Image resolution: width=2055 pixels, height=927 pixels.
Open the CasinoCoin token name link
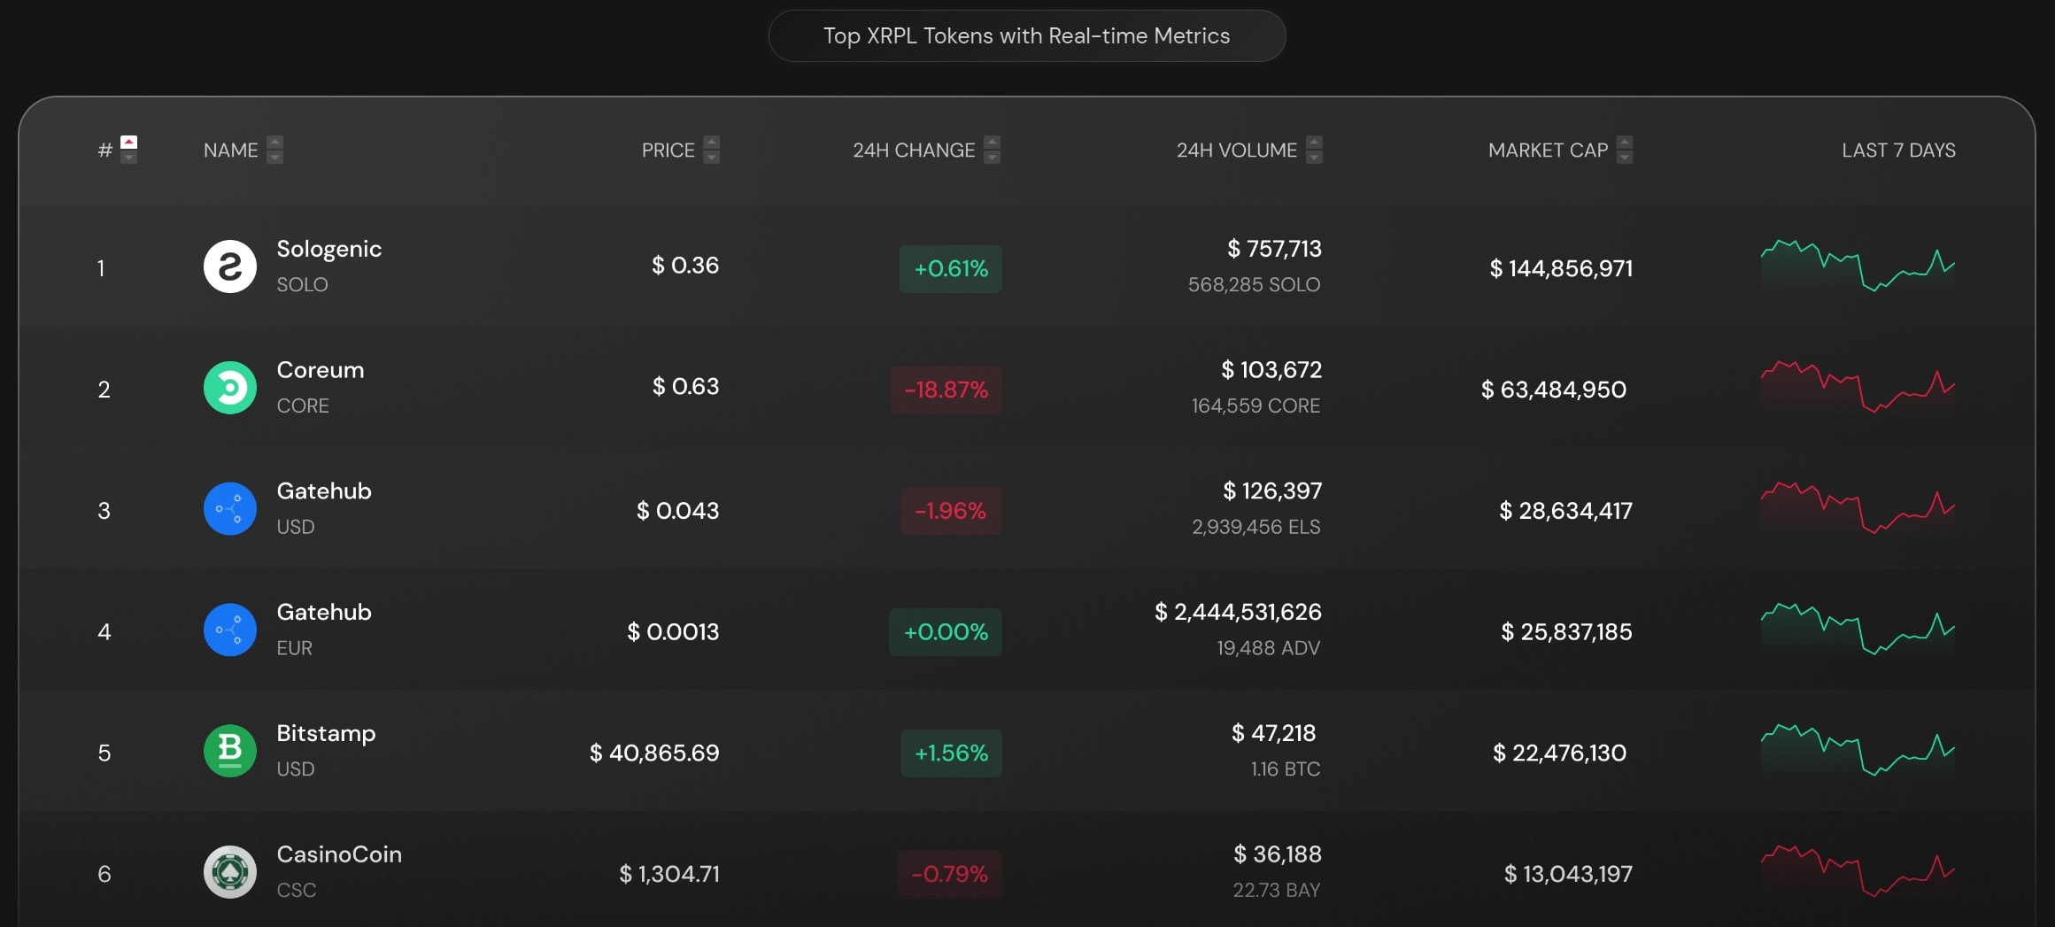(x=339, y=854)
